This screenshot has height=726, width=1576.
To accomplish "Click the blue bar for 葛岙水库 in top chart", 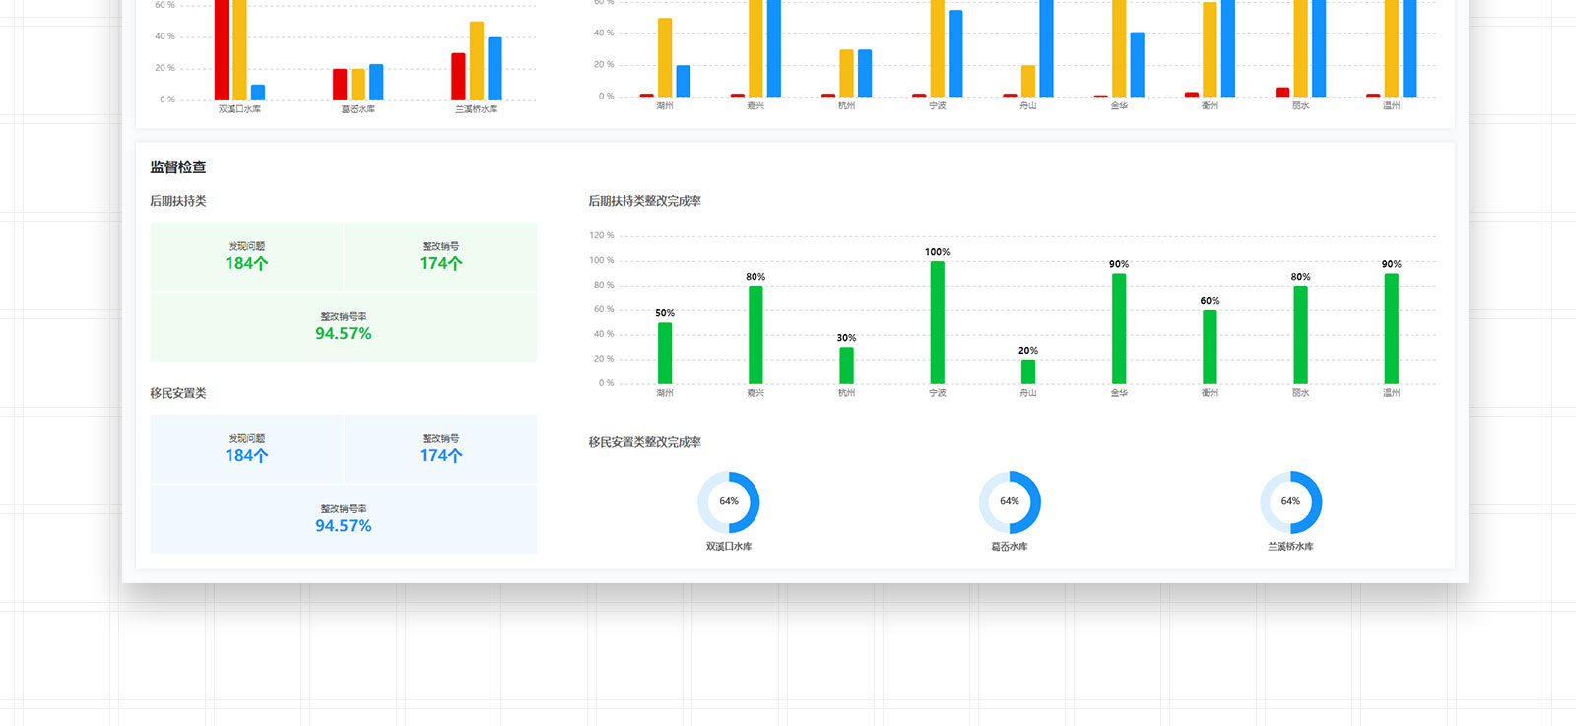I will pos(376,83).
